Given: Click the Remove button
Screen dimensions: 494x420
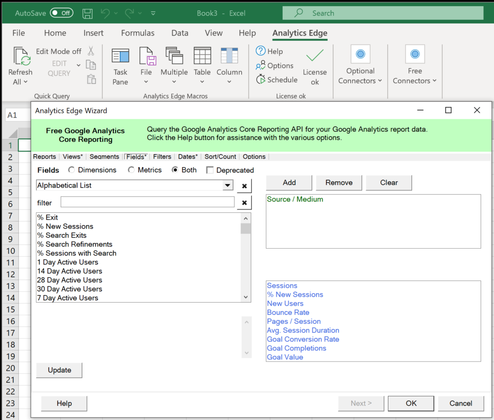Looking at the screenshot, I should (x=339, y=182).
